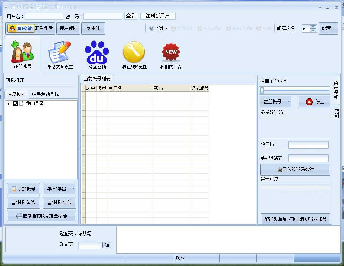Open the 注册帐号 dropdown button arrow

pyautogui.click(x=288, y=102)
